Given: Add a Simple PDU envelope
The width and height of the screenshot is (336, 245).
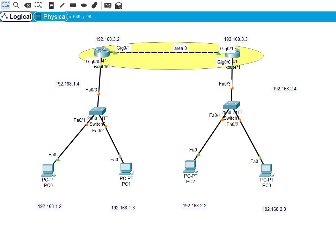Looking at the screenshot, I should [108, 5].
